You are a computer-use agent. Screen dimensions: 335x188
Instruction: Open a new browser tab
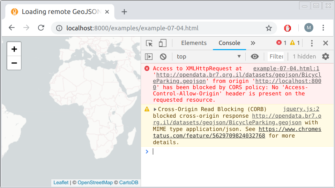tap(124, 12)
